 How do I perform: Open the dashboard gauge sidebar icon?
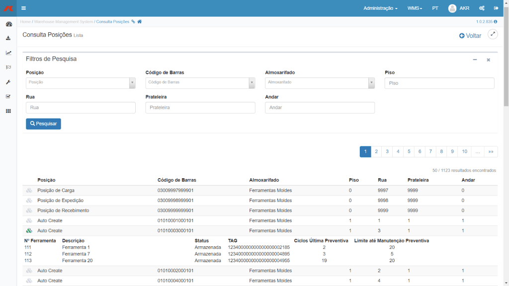(9, 24)
